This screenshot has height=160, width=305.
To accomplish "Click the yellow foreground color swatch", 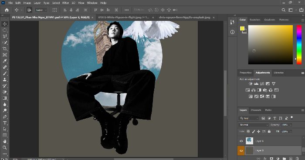I will 242,29.
